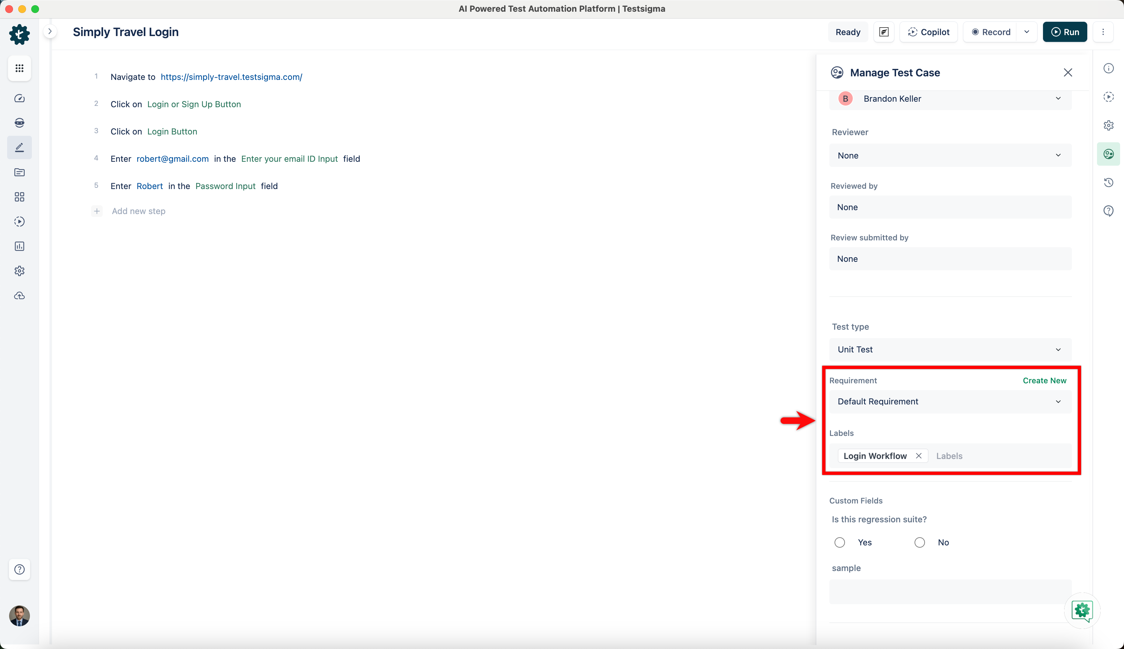Open the reports chart icon in sidebar
1124x649 pixels.
tap(19, 246)
